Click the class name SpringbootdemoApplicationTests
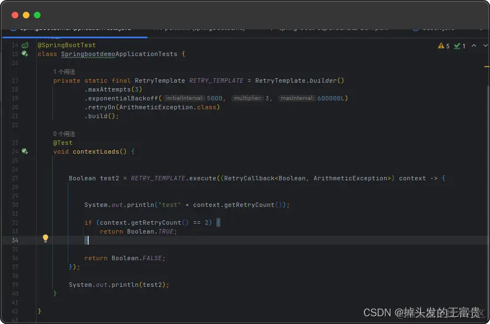Screen dimensions: 490x324 119,54
